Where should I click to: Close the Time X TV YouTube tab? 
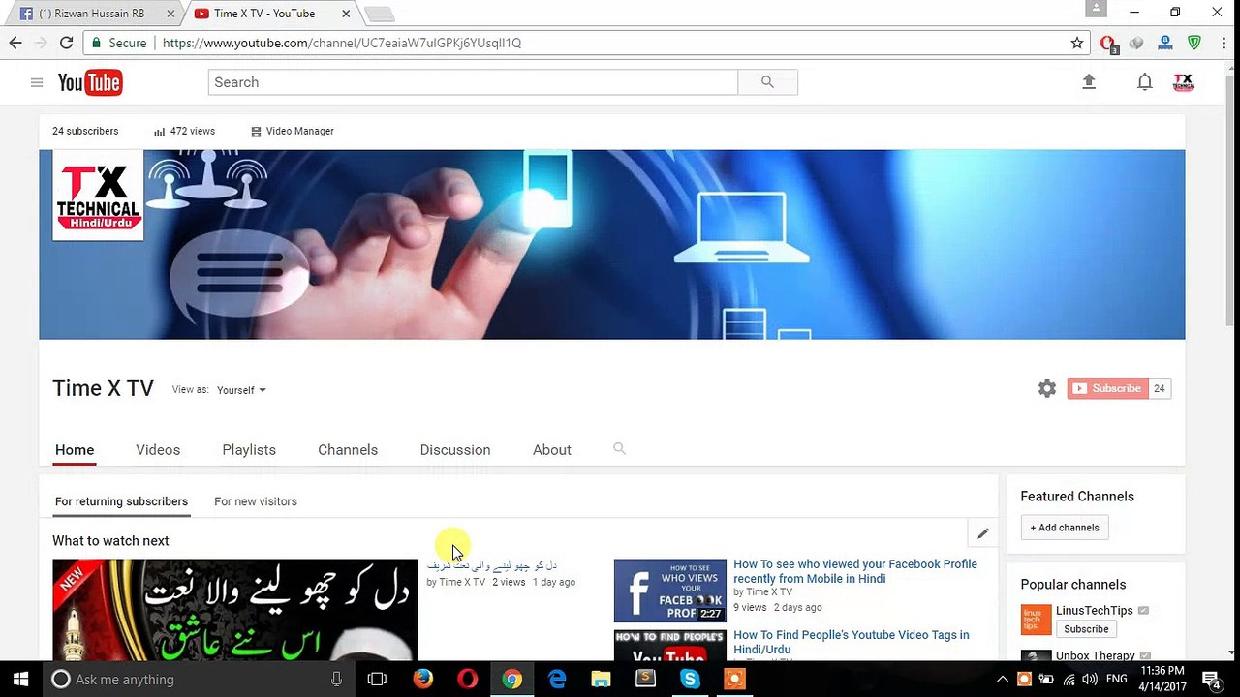[x=346, y=14]
